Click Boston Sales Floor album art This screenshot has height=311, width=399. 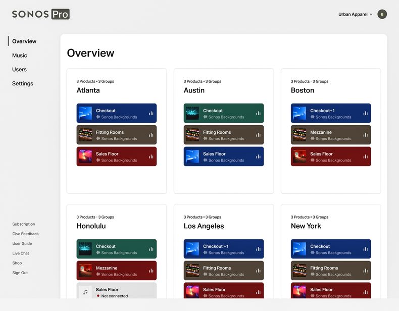pyautogui.click(x=300, y=157)
